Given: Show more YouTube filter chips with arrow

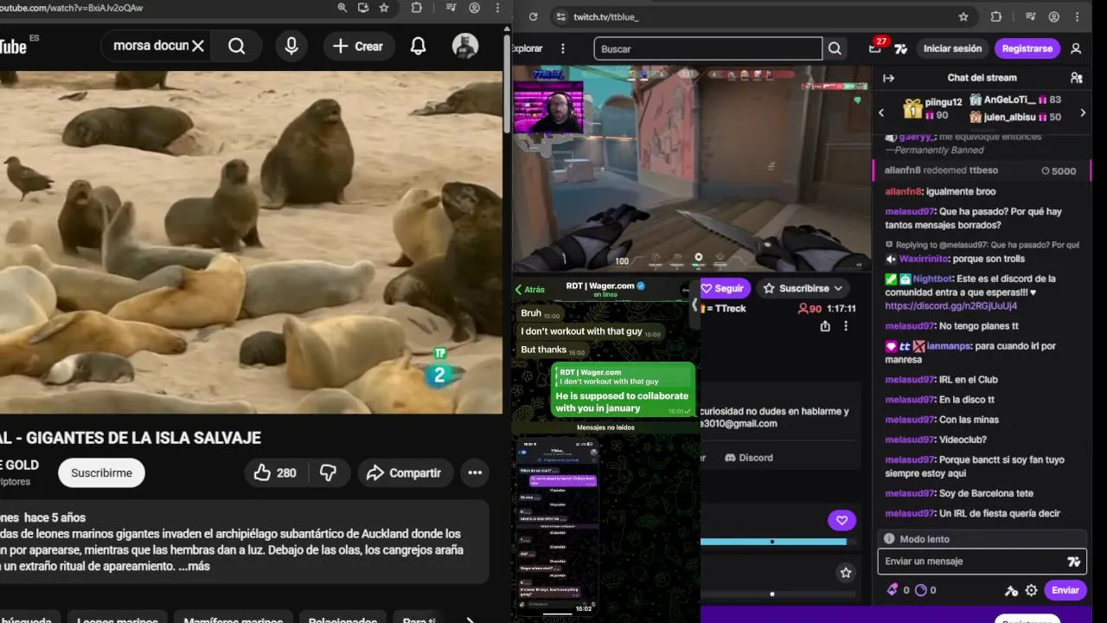Looking at the screenshot, I should click(x=470, y=620).
